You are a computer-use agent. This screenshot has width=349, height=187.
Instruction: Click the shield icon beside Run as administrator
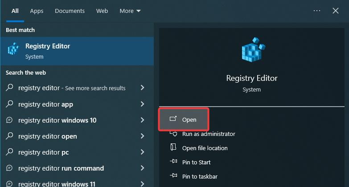pyautogui.click(x=173, y=134)
